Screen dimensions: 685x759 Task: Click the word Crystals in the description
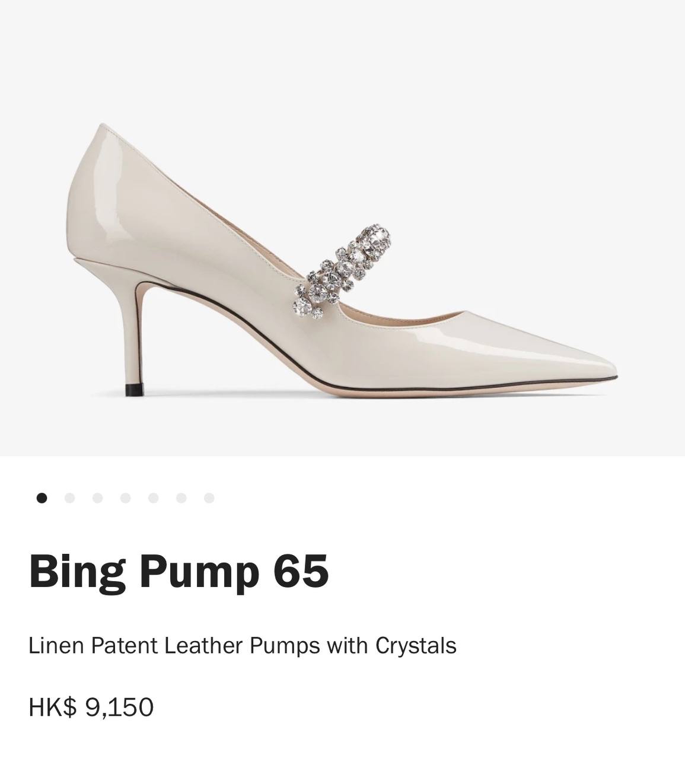click(416, 646)
